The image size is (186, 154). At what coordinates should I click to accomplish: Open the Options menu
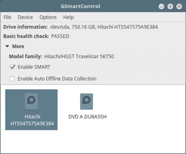[48, 17]
